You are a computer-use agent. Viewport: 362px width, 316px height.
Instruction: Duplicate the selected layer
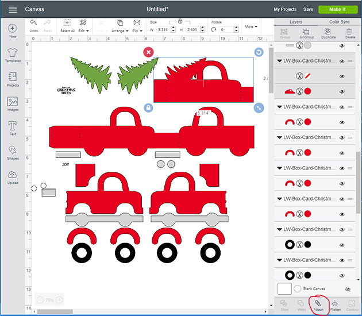[328, 33]
